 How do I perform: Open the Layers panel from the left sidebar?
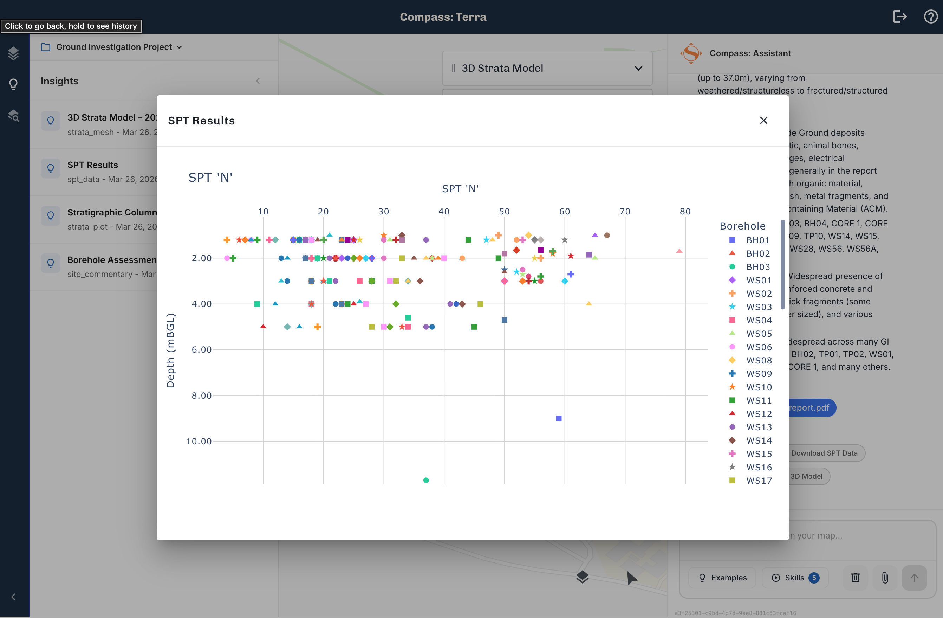pyautogui.click(x=13, y=53)
